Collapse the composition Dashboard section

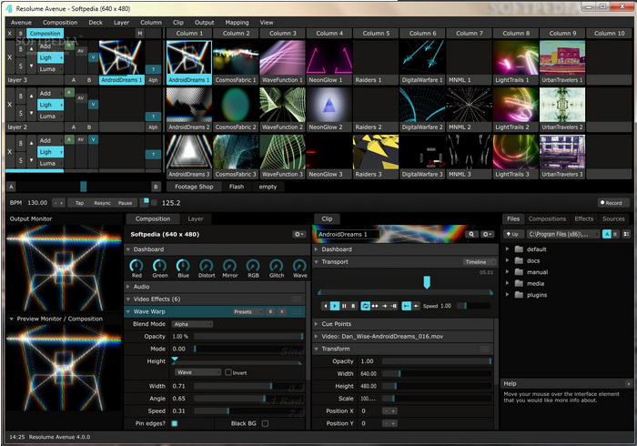(x=128, y=249)
